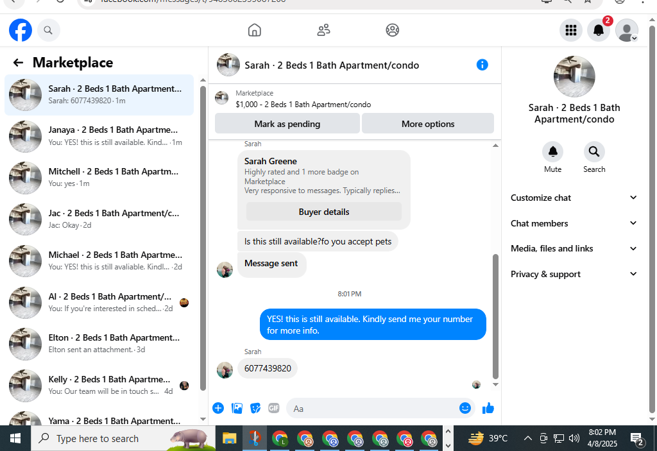
Task: Open the Menu grid icon
Action: 570,30
